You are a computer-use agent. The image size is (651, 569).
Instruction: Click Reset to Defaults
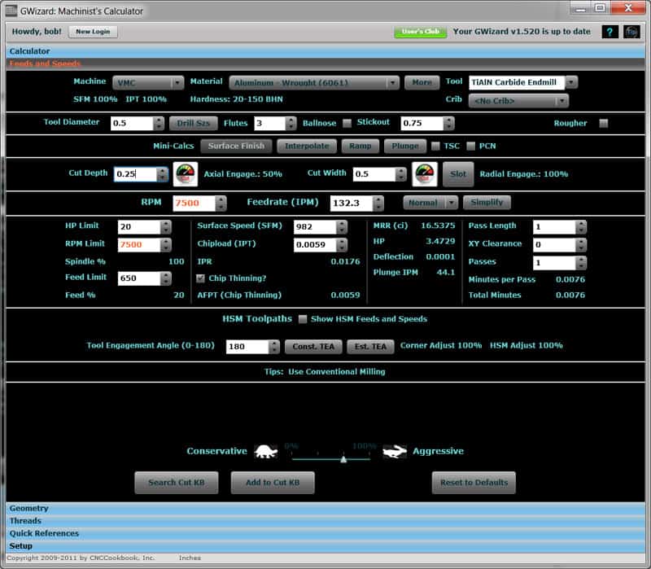474,482
